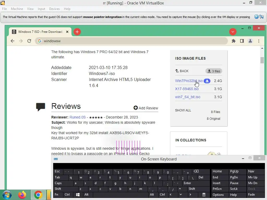Click the Mv Up key
267x200 pixels.
click(x=256, y=177)
